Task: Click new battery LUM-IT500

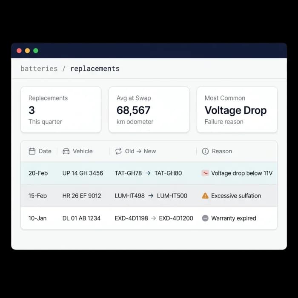Action: pos(172,195)
